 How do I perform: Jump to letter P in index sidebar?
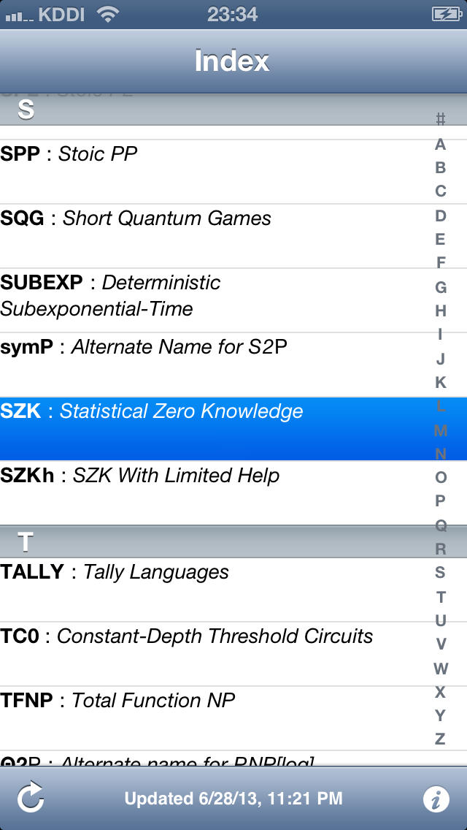440,501
